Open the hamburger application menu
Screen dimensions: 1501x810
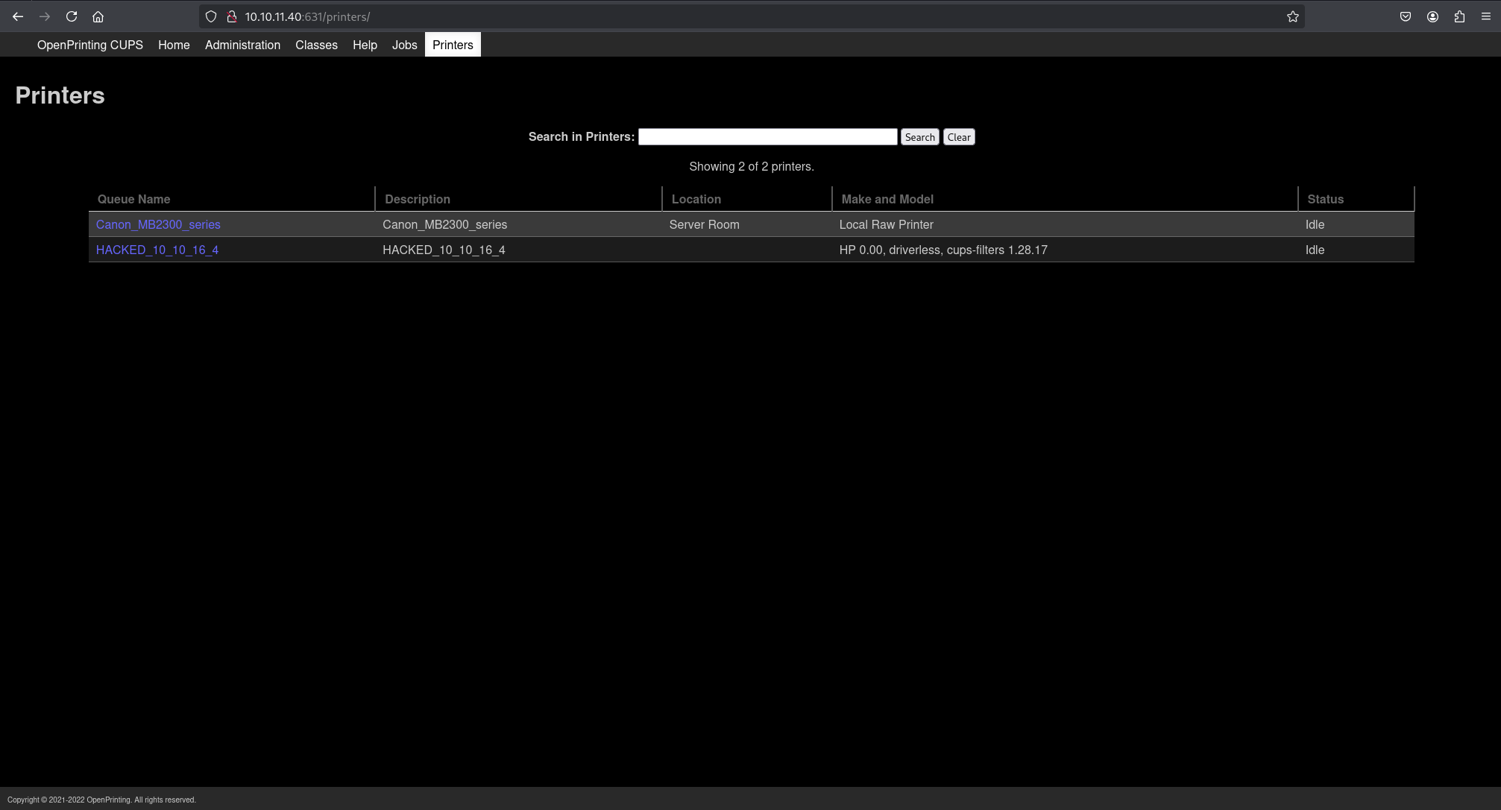click(1485, 16)
